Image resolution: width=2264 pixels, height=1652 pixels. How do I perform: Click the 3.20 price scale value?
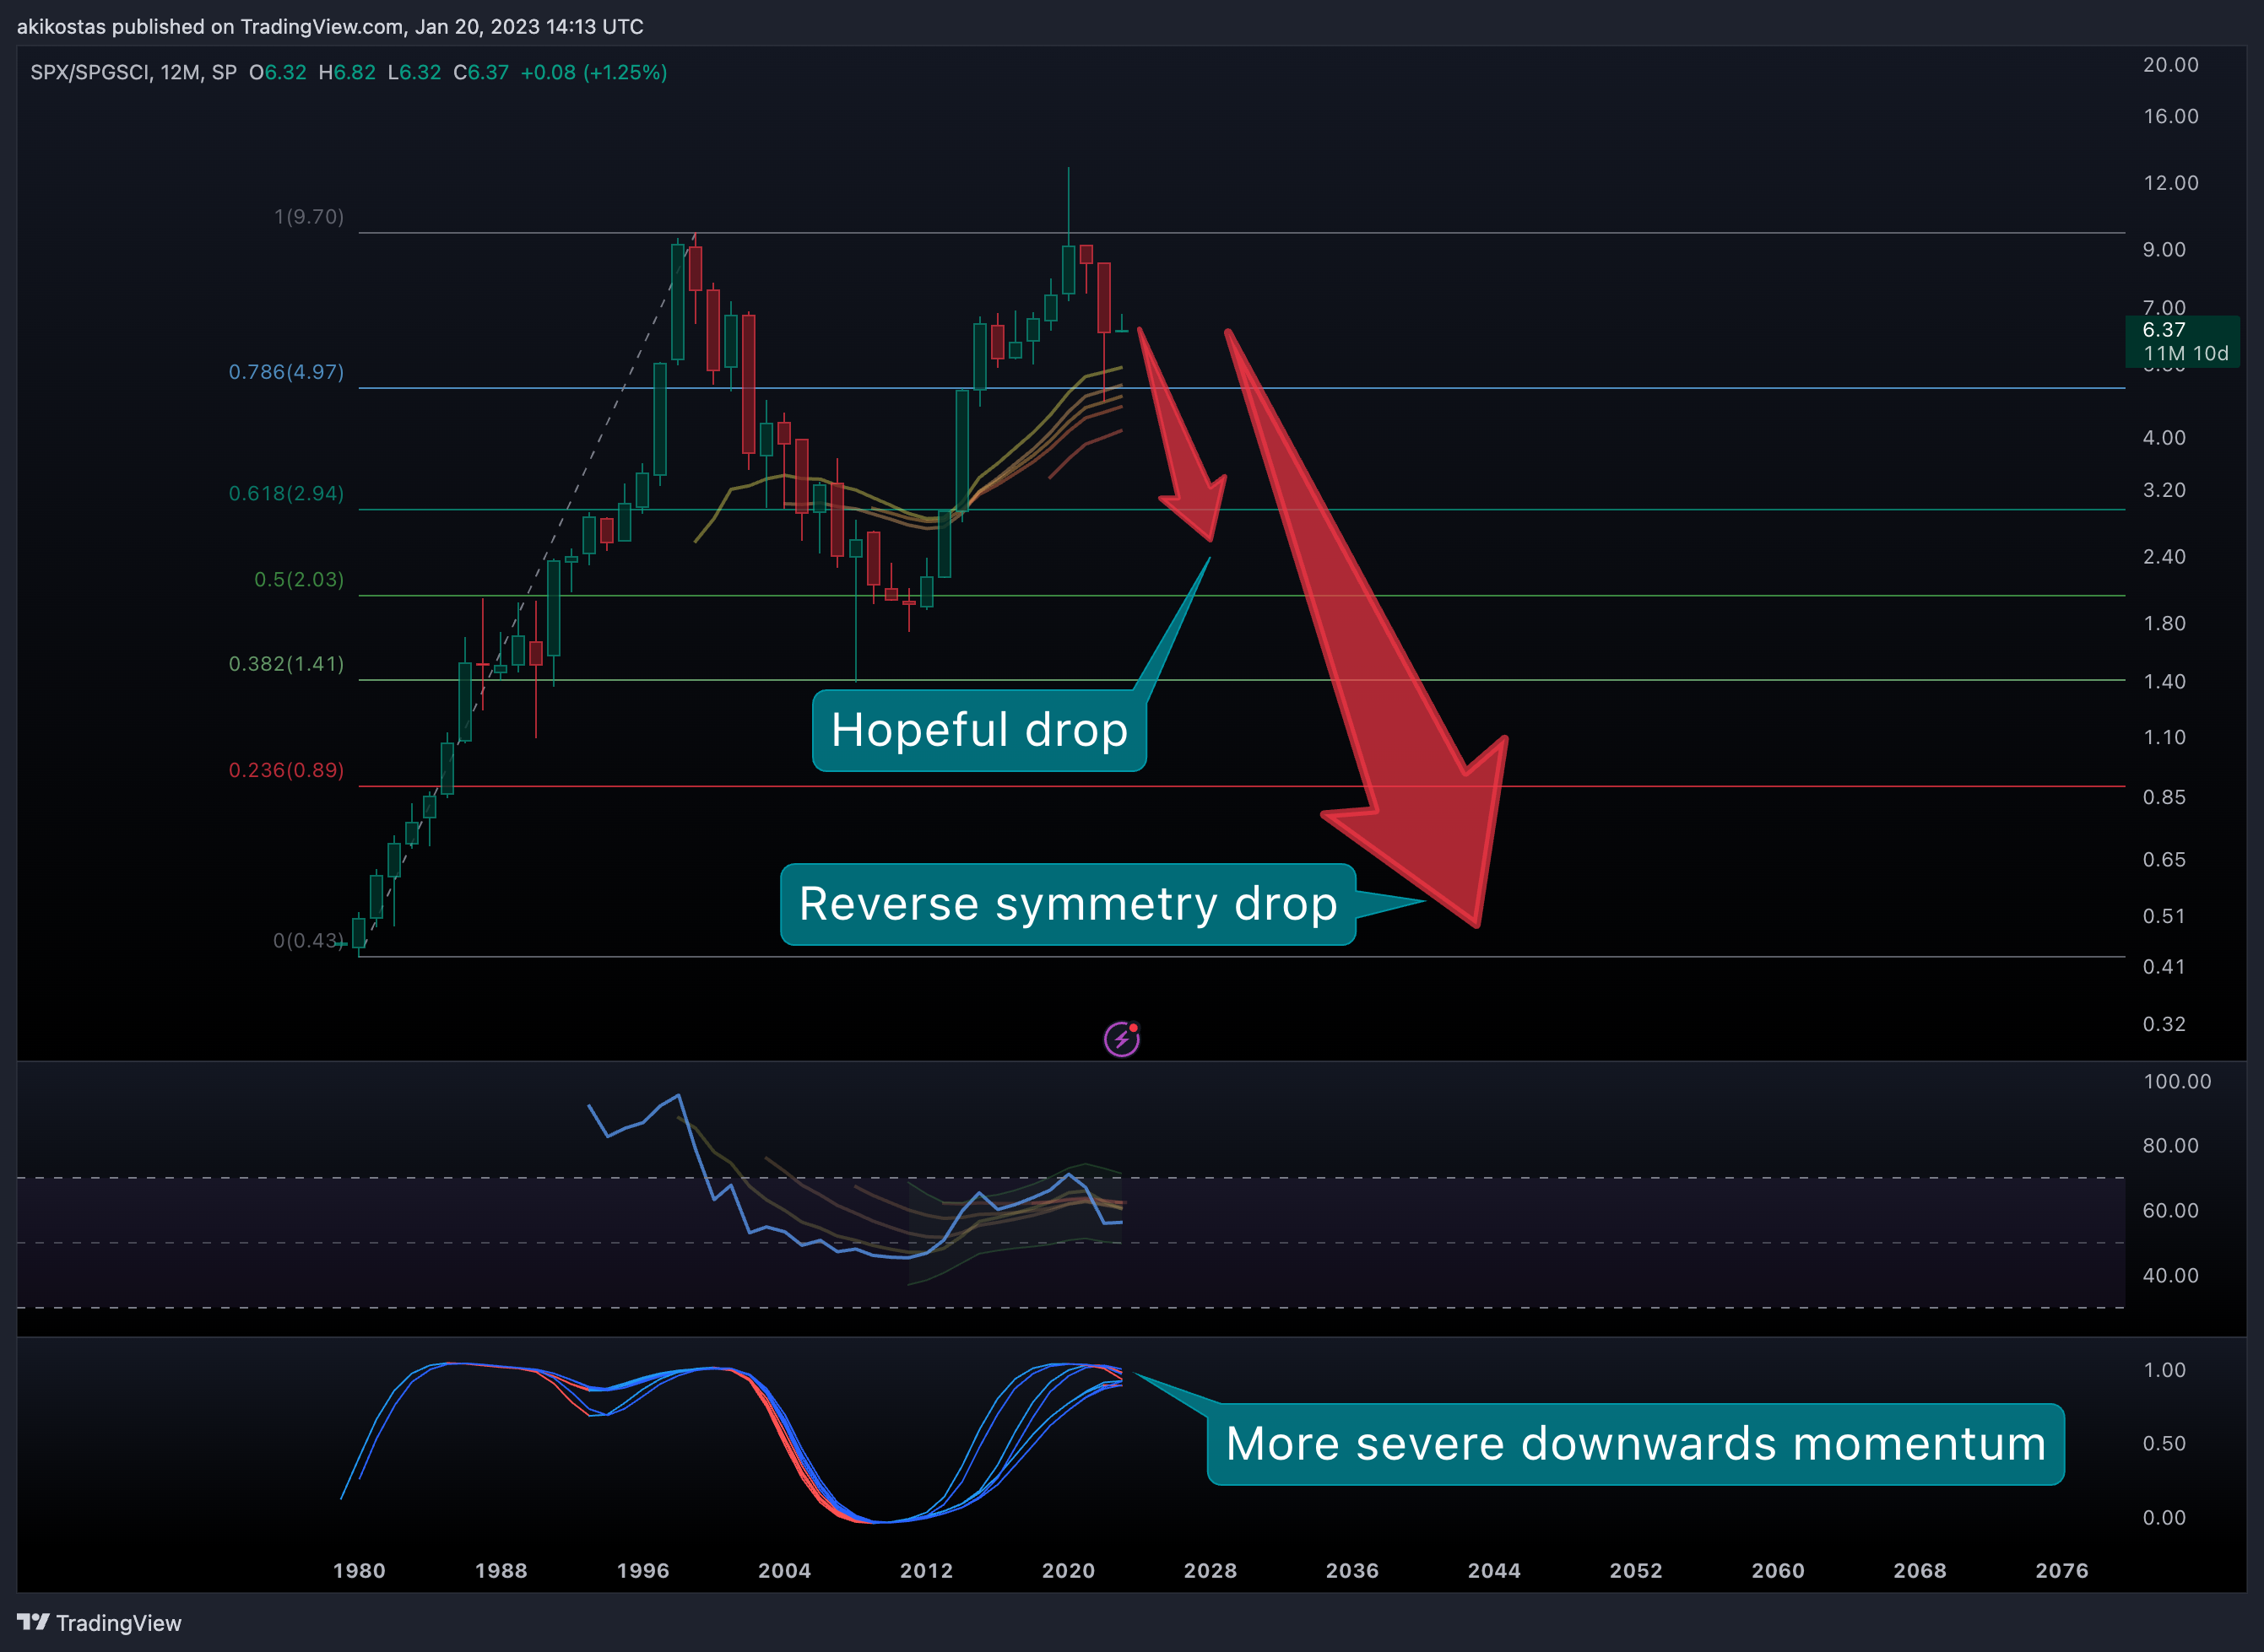[2164, 490]
